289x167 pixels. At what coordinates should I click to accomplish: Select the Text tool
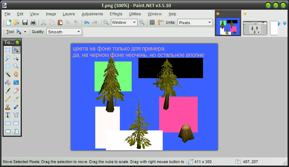click(8, 115)
